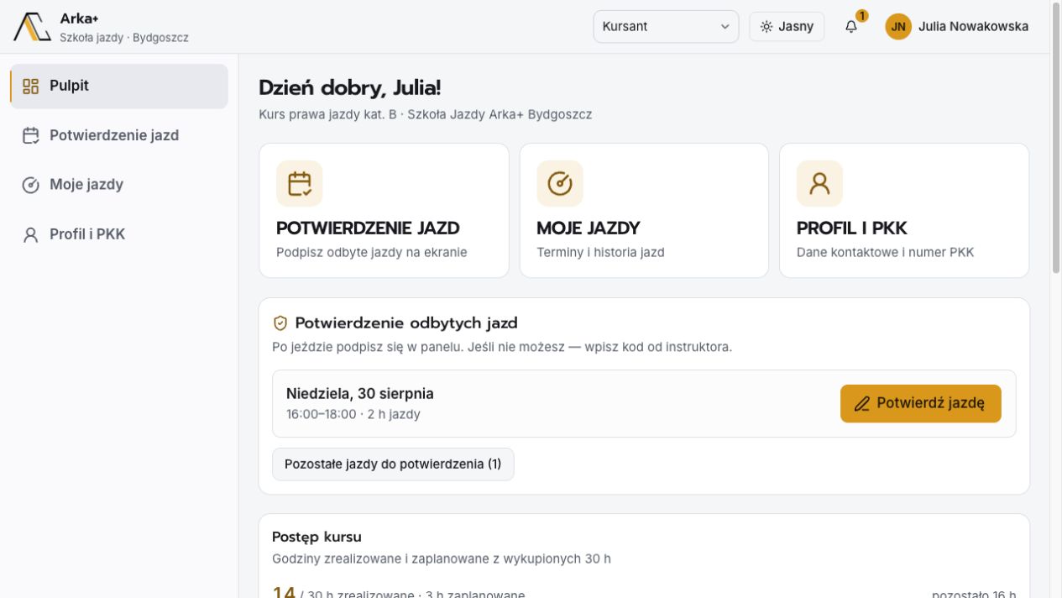The image size is (1062, 598).
Task: Open the MOJE JAZDY card
Action: pyautogui.click(x=644, y=210)
